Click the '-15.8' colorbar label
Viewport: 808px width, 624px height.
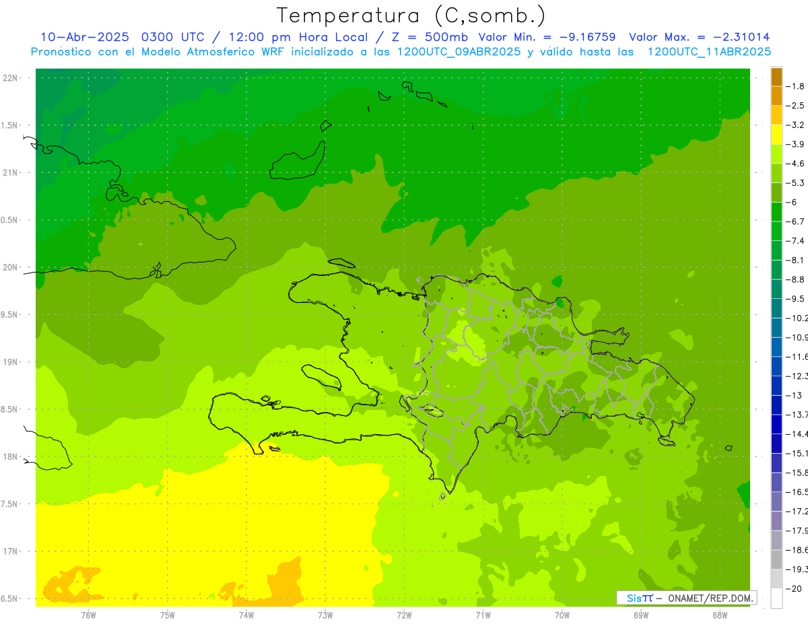797,473
